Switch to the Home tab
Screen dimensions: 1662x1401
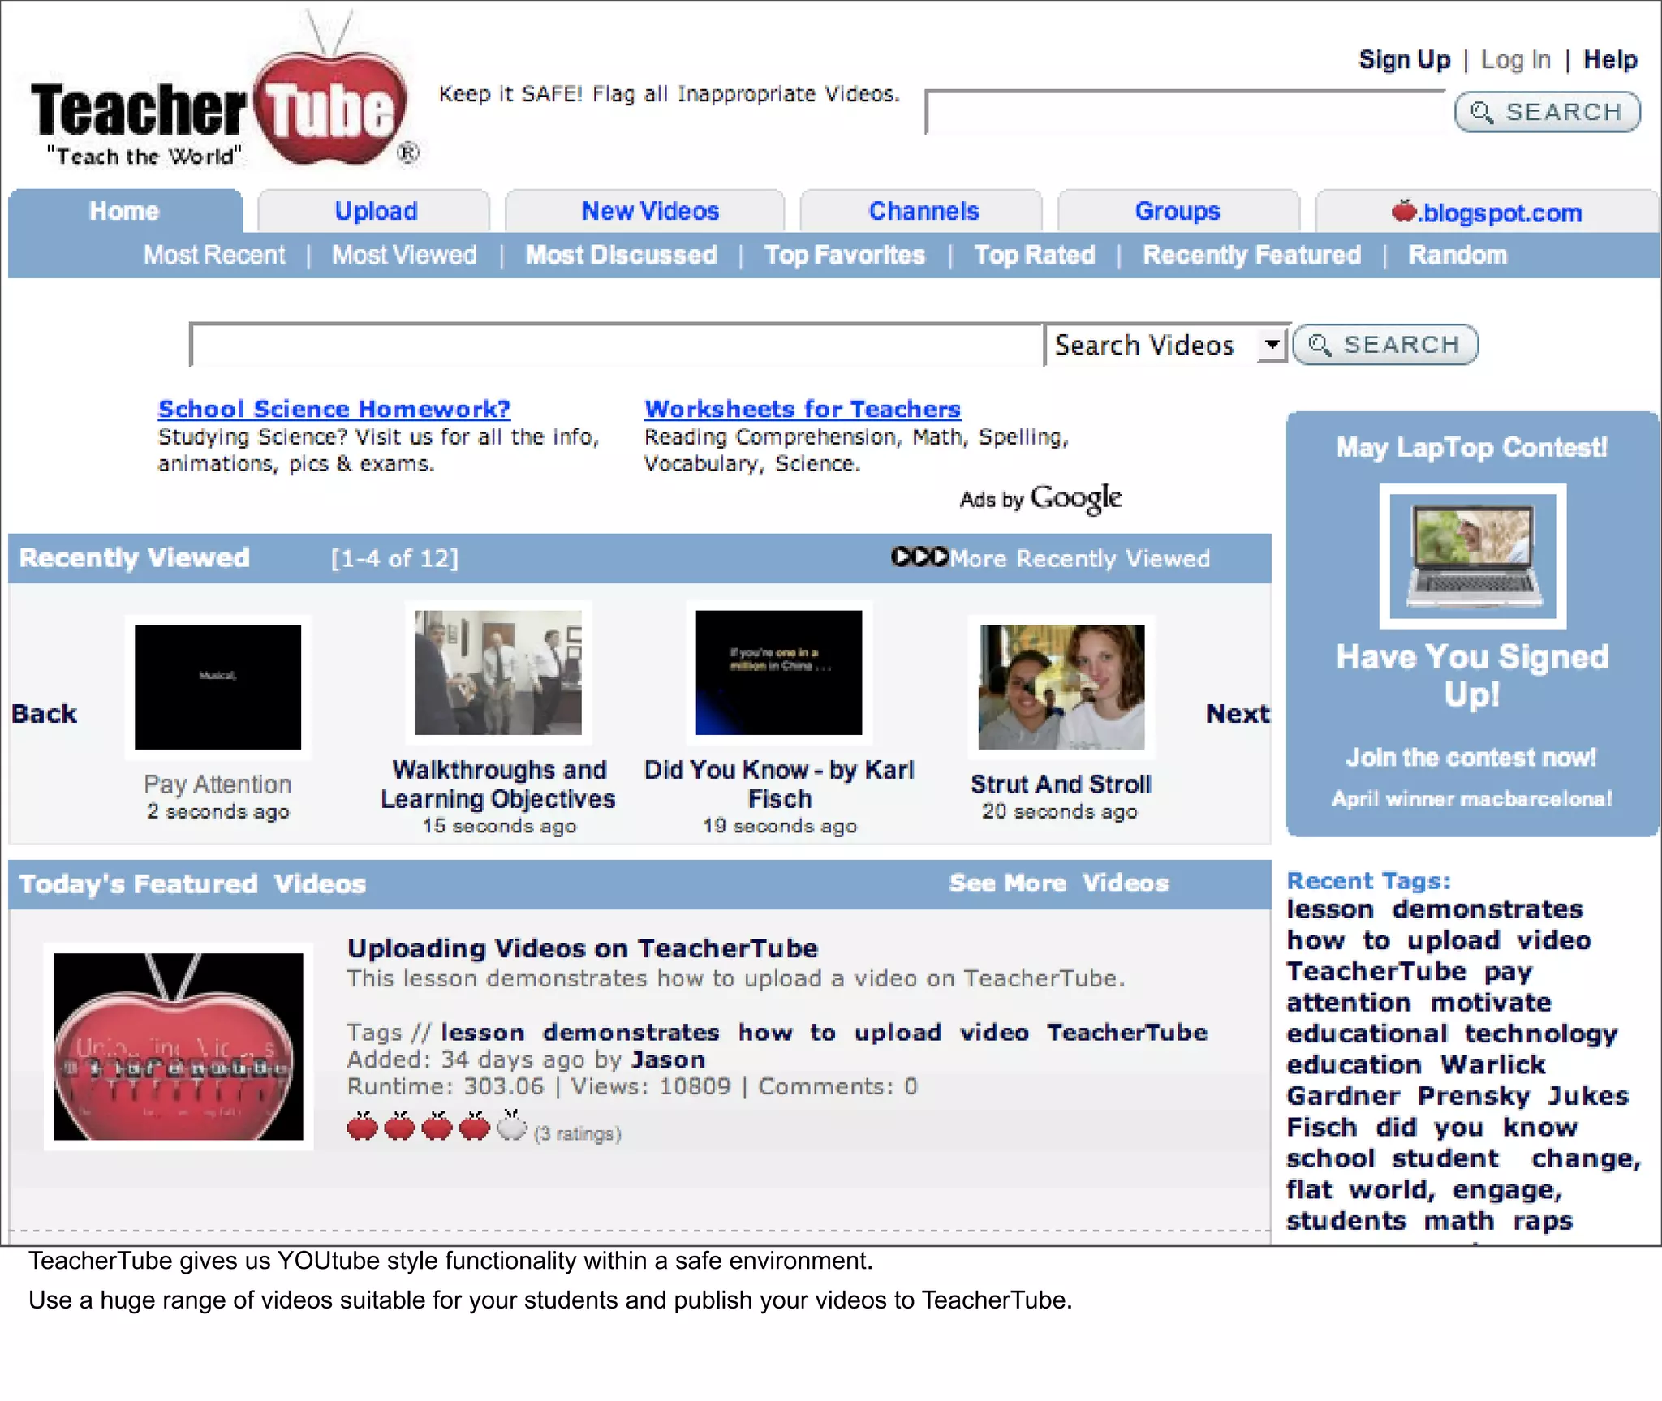125,211
